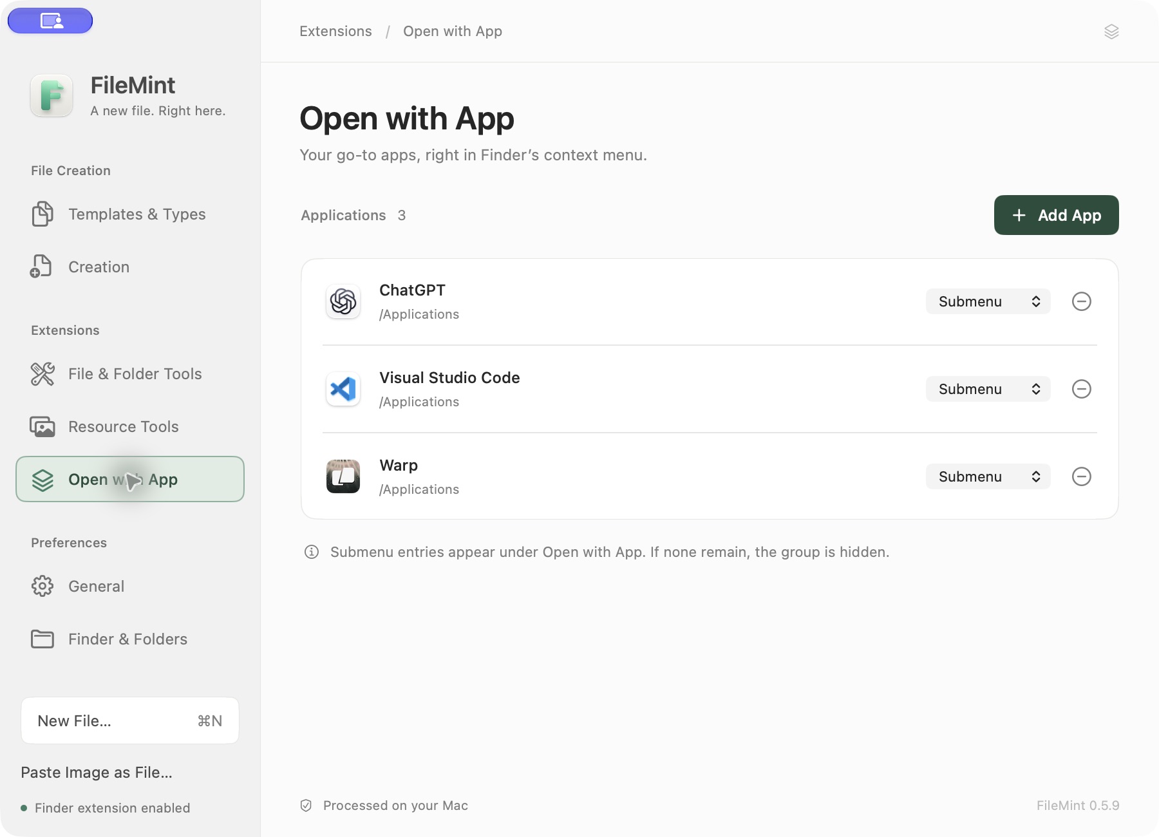Remove ChatGPT with its minus icon

click(1082, 301)
